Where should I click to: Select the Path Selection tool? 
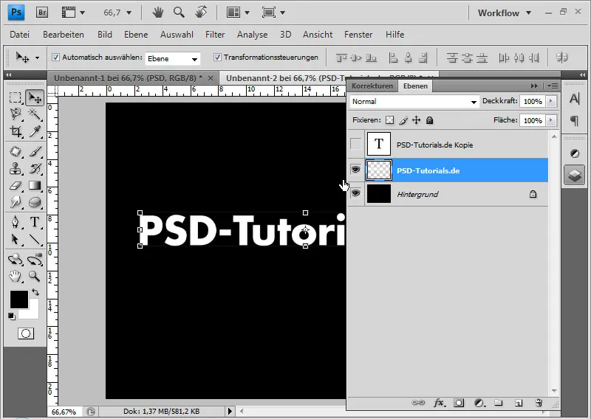pyautogui.click(x=16, y=239)
